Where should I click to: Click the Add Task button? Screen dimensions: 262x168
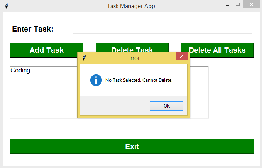(x=47, y=50)
